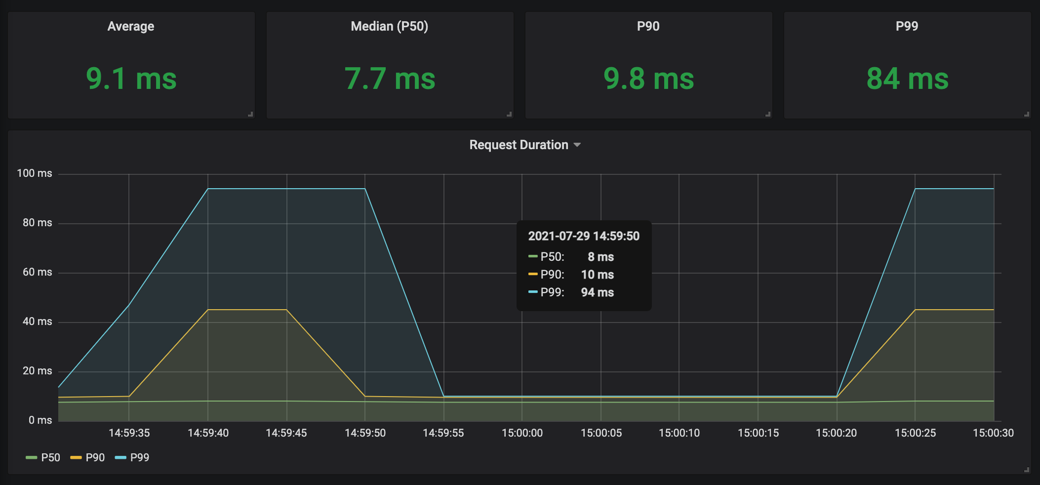1040x485 pixels.
Task: Click the 84 ms P99 value
Action: pos(908,79)
